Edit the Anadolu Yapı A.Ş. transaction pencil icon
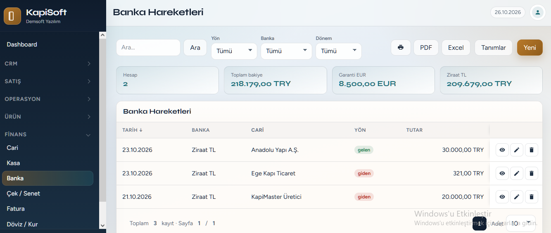 517,150
